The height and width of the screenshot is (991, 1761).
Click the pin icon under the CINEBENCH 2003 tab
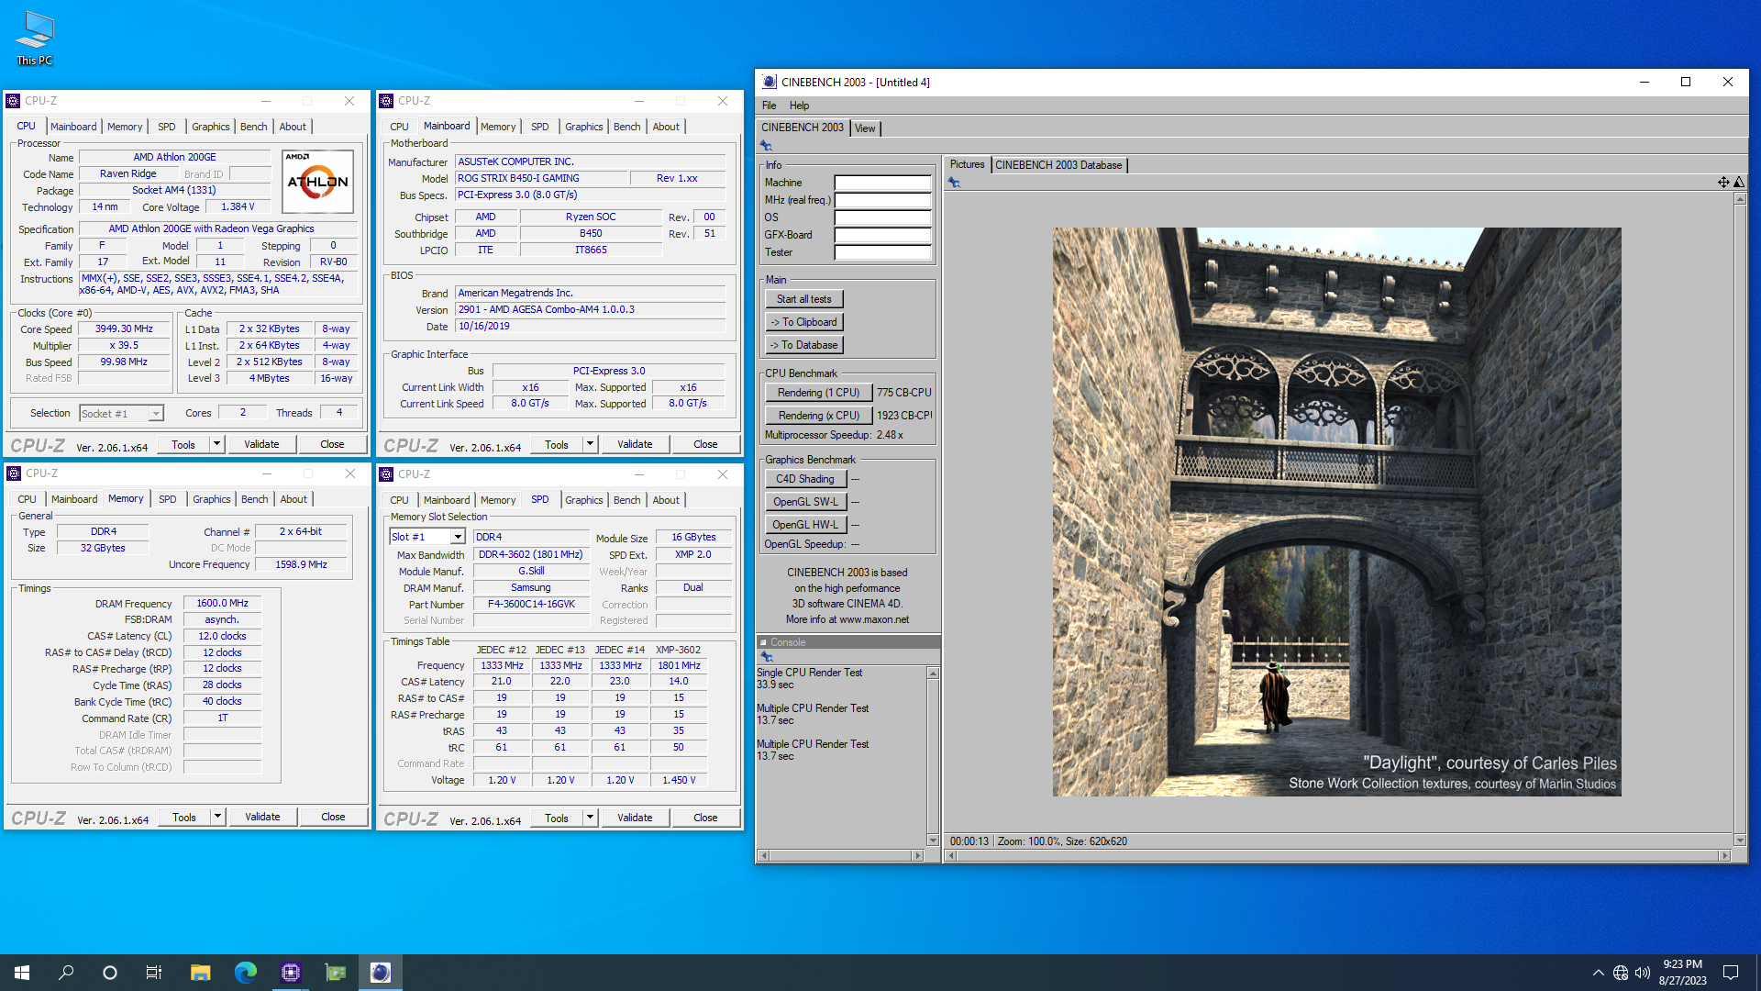(x=766, y=146)
